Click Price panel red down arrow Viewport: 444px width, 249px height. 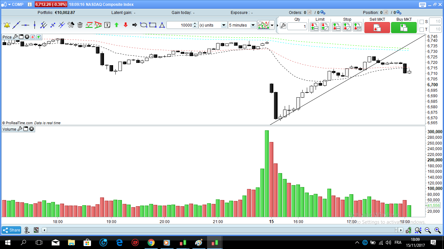(33, 37)
